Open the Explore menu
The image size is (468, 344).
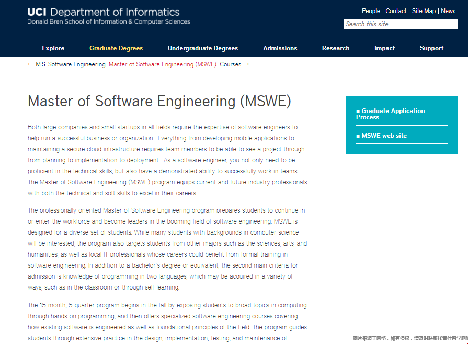[x=53, y=48]
